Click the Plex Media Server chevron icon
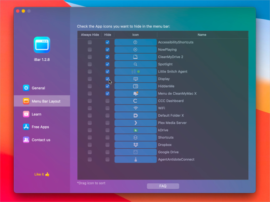 pyautogui.click(x=135, y=123)
